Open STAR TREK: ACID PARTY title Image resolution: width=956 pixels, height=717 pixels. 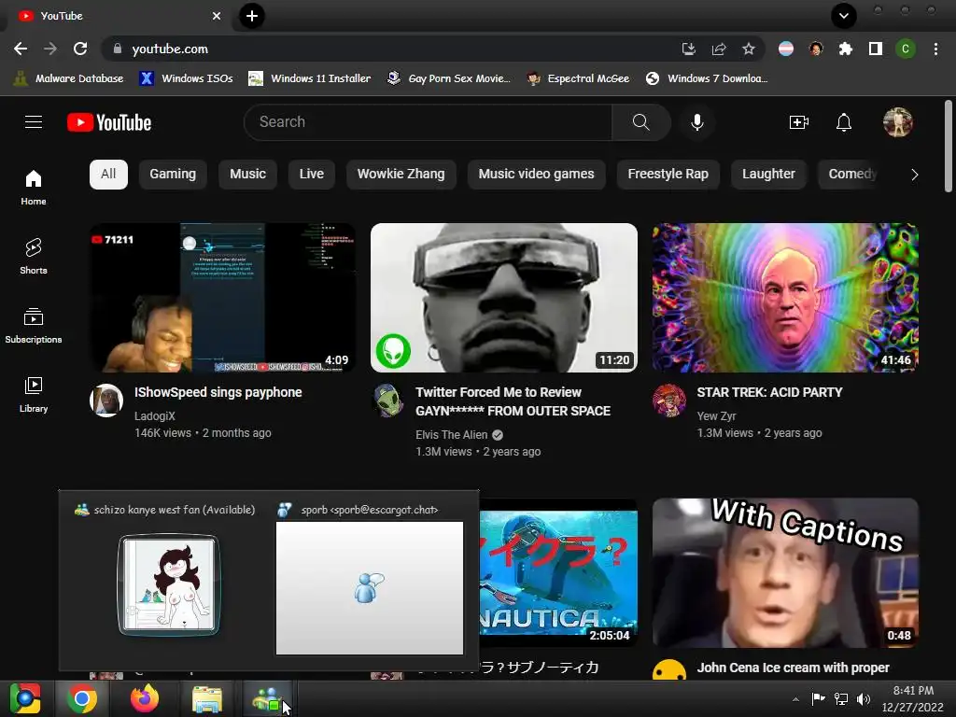(769, 392)
